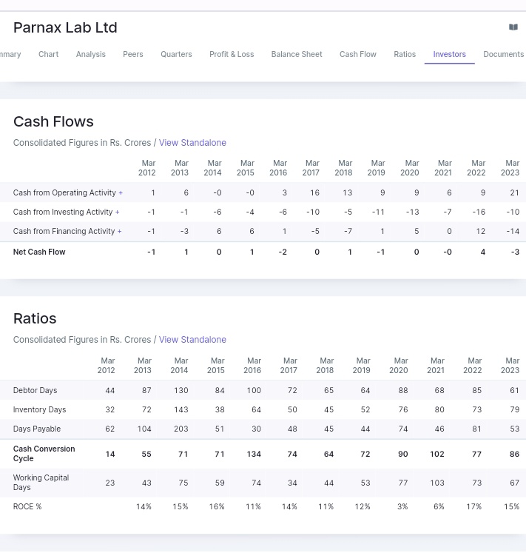Click Mar 2012 column header in Cash Flows
The height and width of the screenshot is (553, 526).
[147, 168]
